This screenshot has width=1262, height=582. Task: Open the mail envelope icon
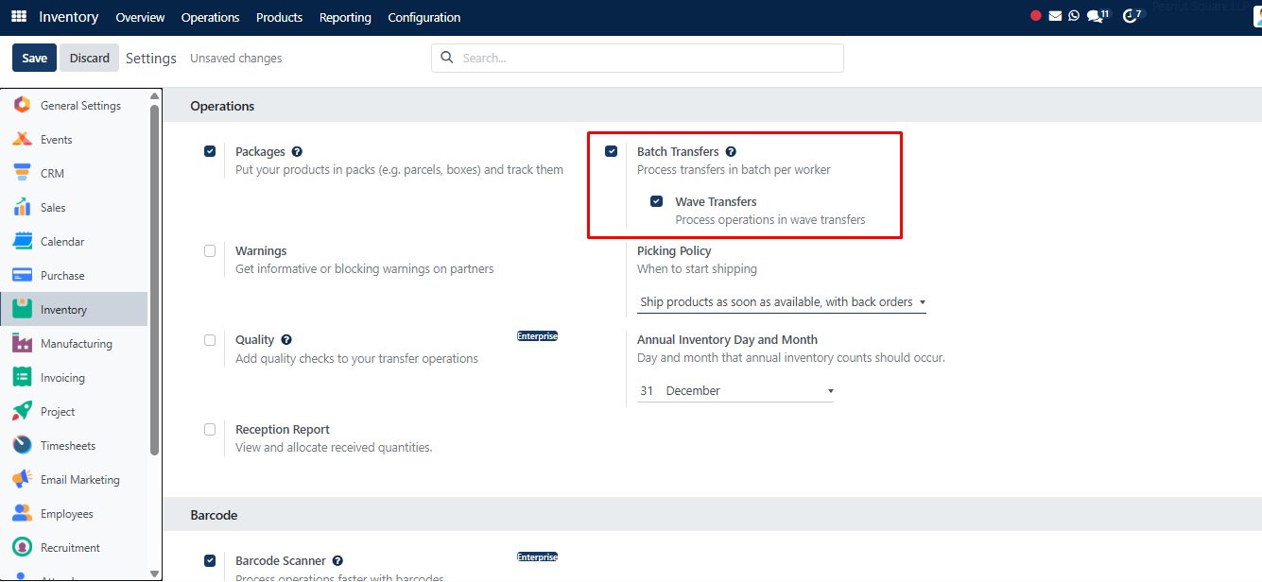tap(1055, 16)
